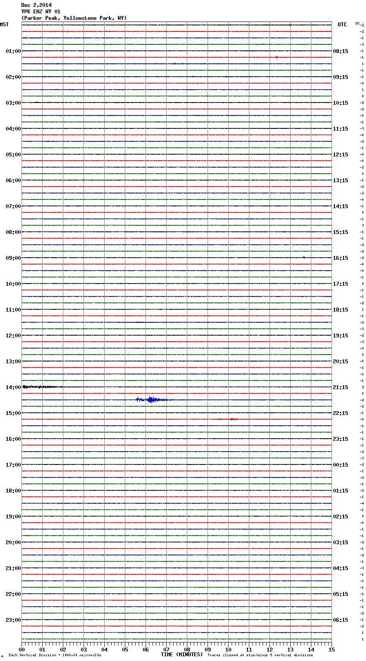This screenshot has width=366, height=661.
Task: Click the x-axis minute tick label '10'
Action: [228, 649]
